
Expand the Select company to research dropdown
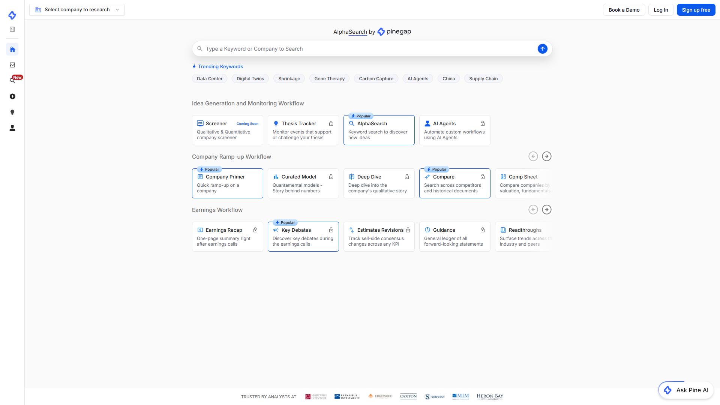coord(77,10)
